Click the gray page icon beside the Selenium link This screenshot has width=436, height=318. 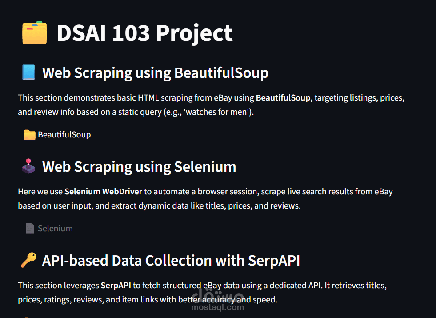tap(30, 229)
